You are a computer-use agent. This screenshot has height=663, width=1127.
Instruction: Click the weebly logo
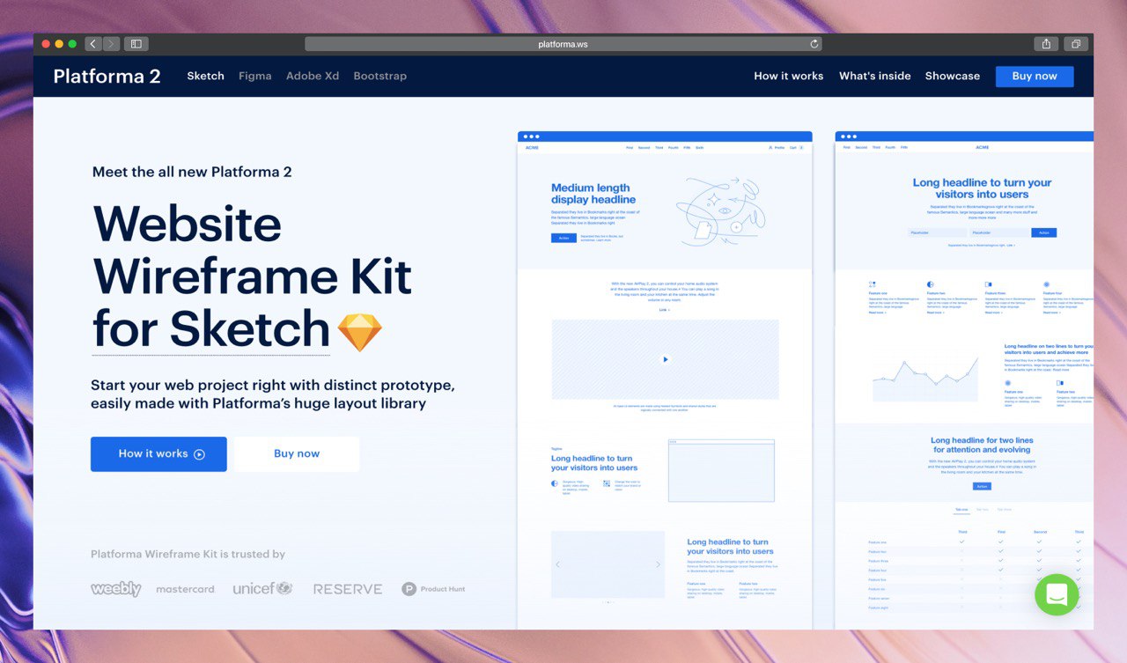115,589
